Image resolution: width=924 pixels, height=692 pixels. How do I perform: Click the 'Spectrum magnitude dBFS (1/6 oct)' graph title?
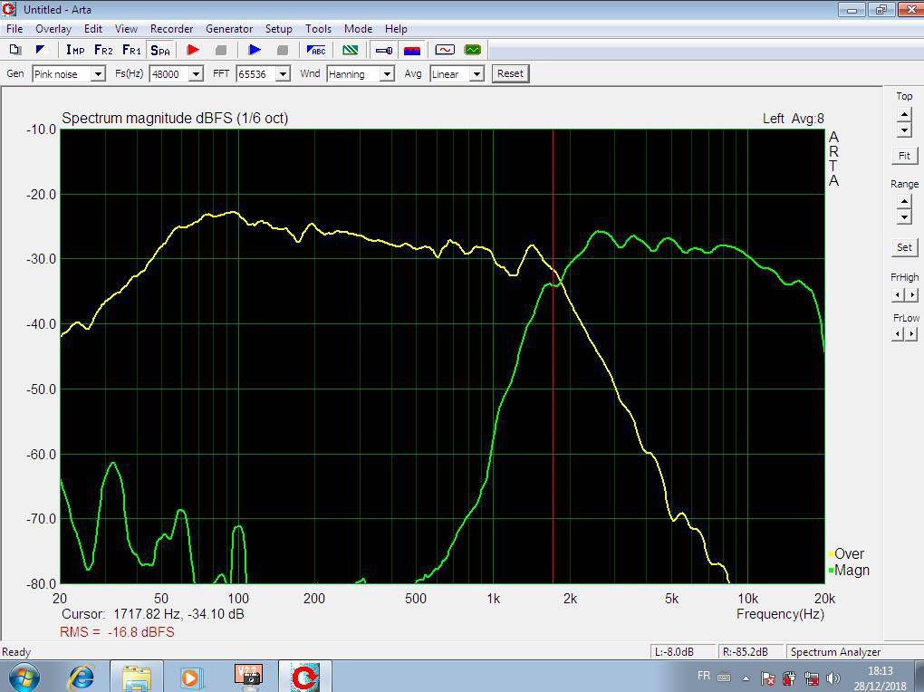pos(175,118)
